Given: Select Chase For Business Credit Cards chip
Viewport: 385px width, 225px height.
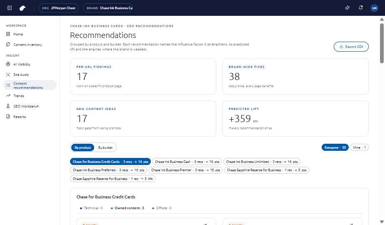Looking at the screenshot, I should point(110,162).
